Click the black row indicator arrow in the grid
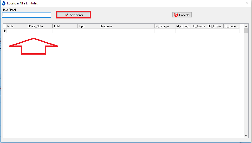This screenshot has width=252, height=143. click(5, 31)
